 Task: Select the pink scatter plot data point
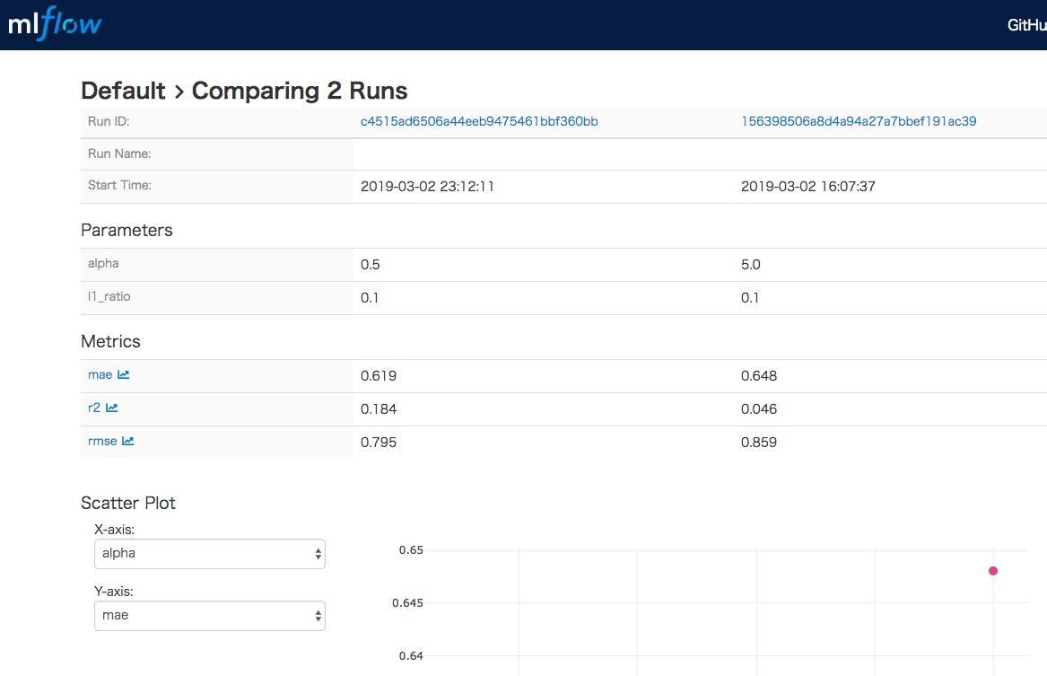click(x=993, y=571)
